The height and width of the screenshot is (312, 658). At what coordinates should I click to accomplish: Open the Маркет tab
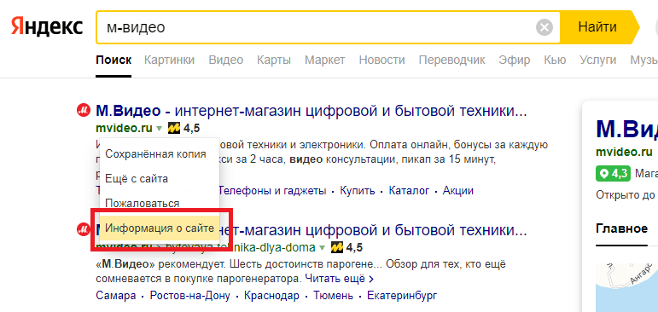pyautogui.click(x=325, y=60)
